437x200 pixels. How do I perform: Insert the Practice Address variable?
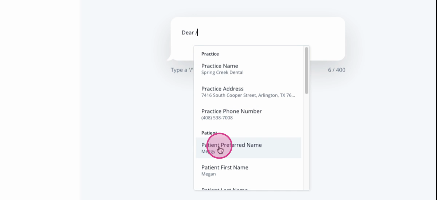click(x=248, y=91)
